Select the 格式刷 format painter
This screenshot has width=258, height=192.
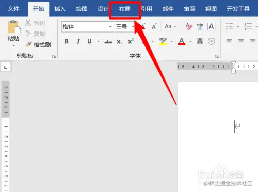[38, 45]
